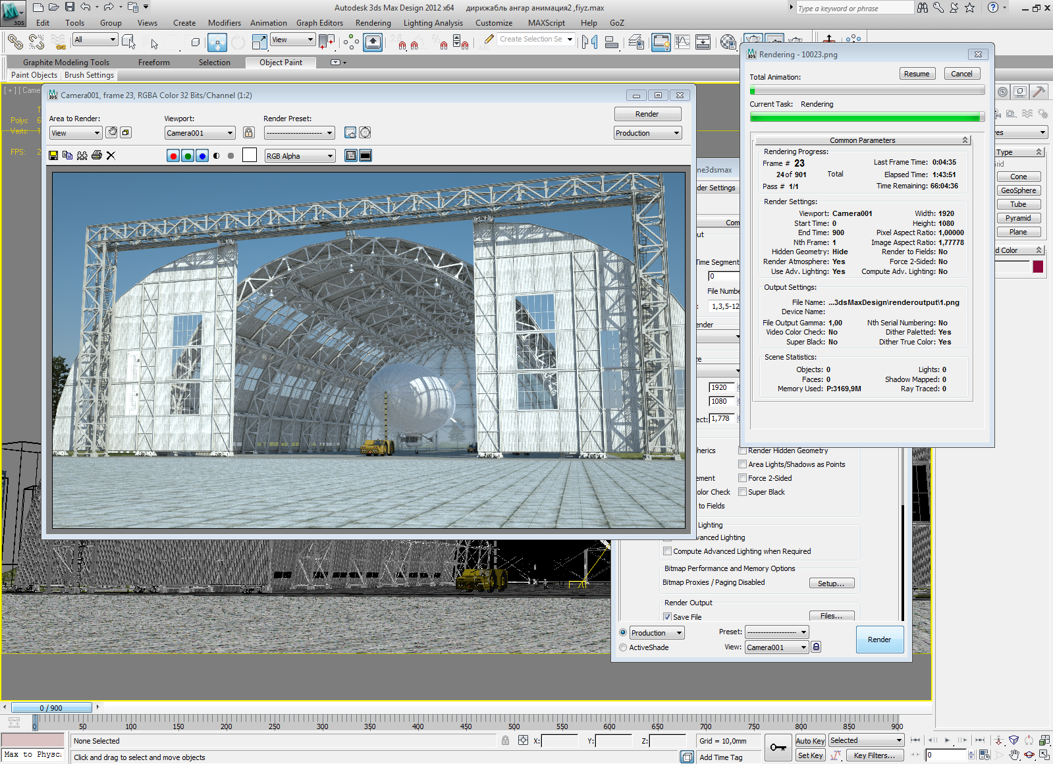Check the Force 2-Sided option
This screenshot has width=1053, height=764.
[x=742, y=478]
